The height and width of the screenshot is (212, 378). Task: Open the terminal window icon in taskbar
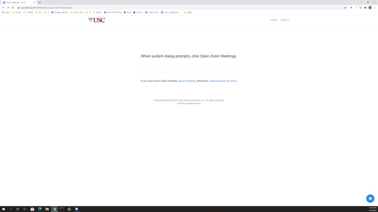[62, 209]
